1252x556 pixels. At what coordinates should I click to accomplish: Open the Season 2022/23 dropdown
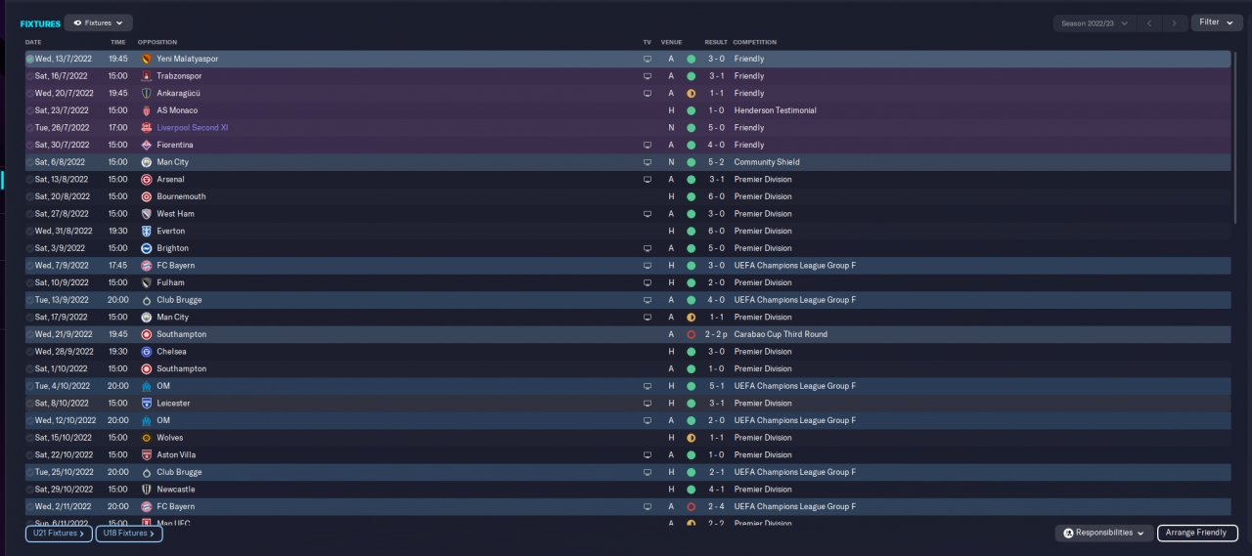(1095, 22)
